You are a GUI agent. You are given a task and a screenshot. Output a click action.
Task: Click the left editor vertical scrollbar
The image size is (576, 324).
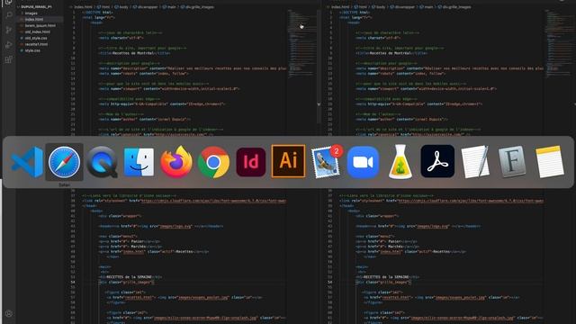point(319,66)
